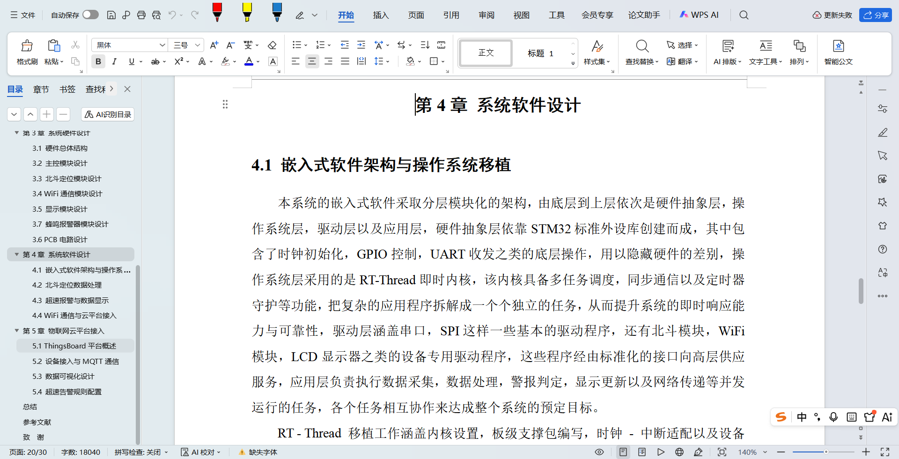Click the Paste clipboard icon
The width and height of the screenshot is (899, 459).
coord(54,46)
